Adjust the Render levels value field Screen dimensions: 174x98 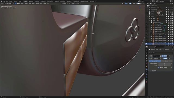(x=164, y=65)
